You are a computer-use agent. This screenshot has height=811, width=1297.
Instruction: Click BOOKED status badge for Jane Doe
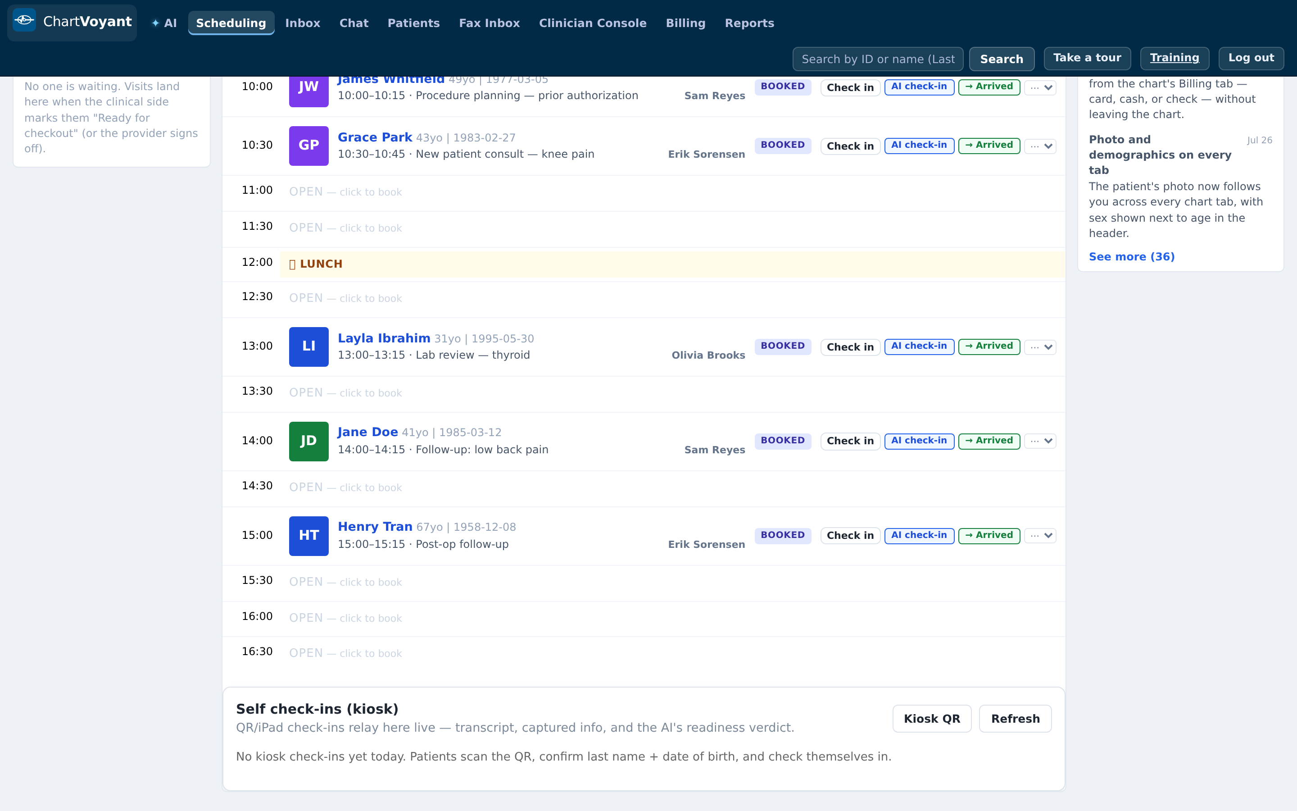click(783, 441)
